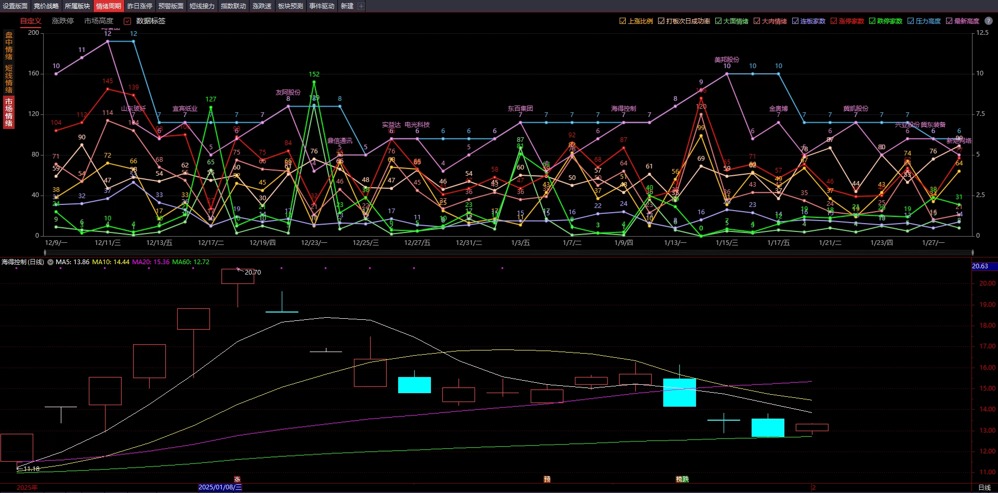The width and height of the screenshot is (998, 493).
Task: Click the 榜跌 event marker on timeline
Action: [x=682, y=479]
